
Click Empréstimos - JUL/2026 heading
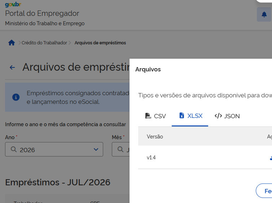pos(58,182)
